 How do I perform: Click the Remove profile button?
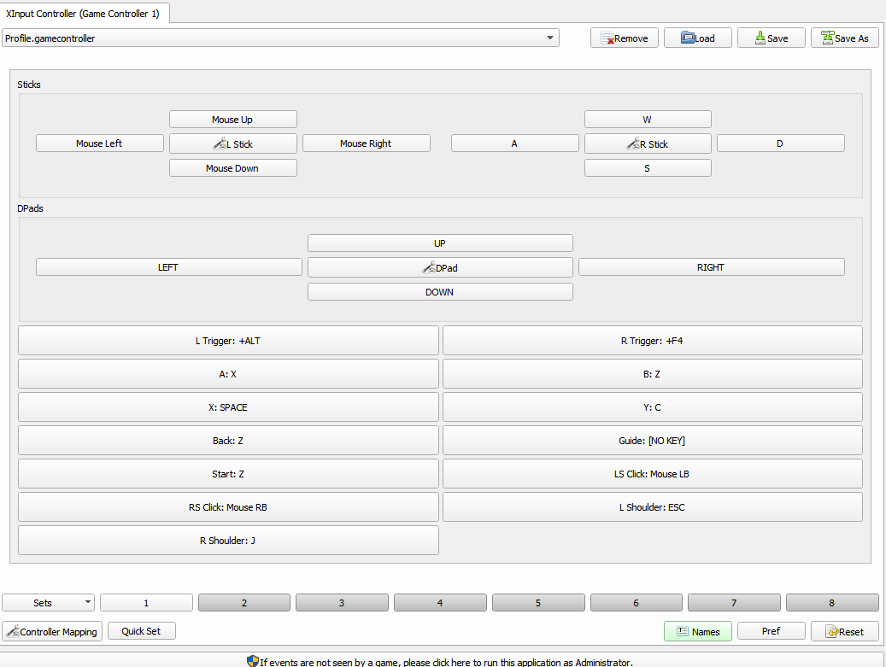pos(624,38)
